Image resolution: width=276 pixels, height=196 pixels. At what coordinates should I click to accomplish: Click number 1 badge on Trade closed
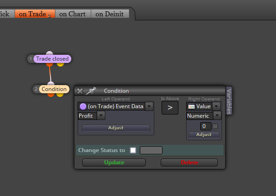point(30,58)
